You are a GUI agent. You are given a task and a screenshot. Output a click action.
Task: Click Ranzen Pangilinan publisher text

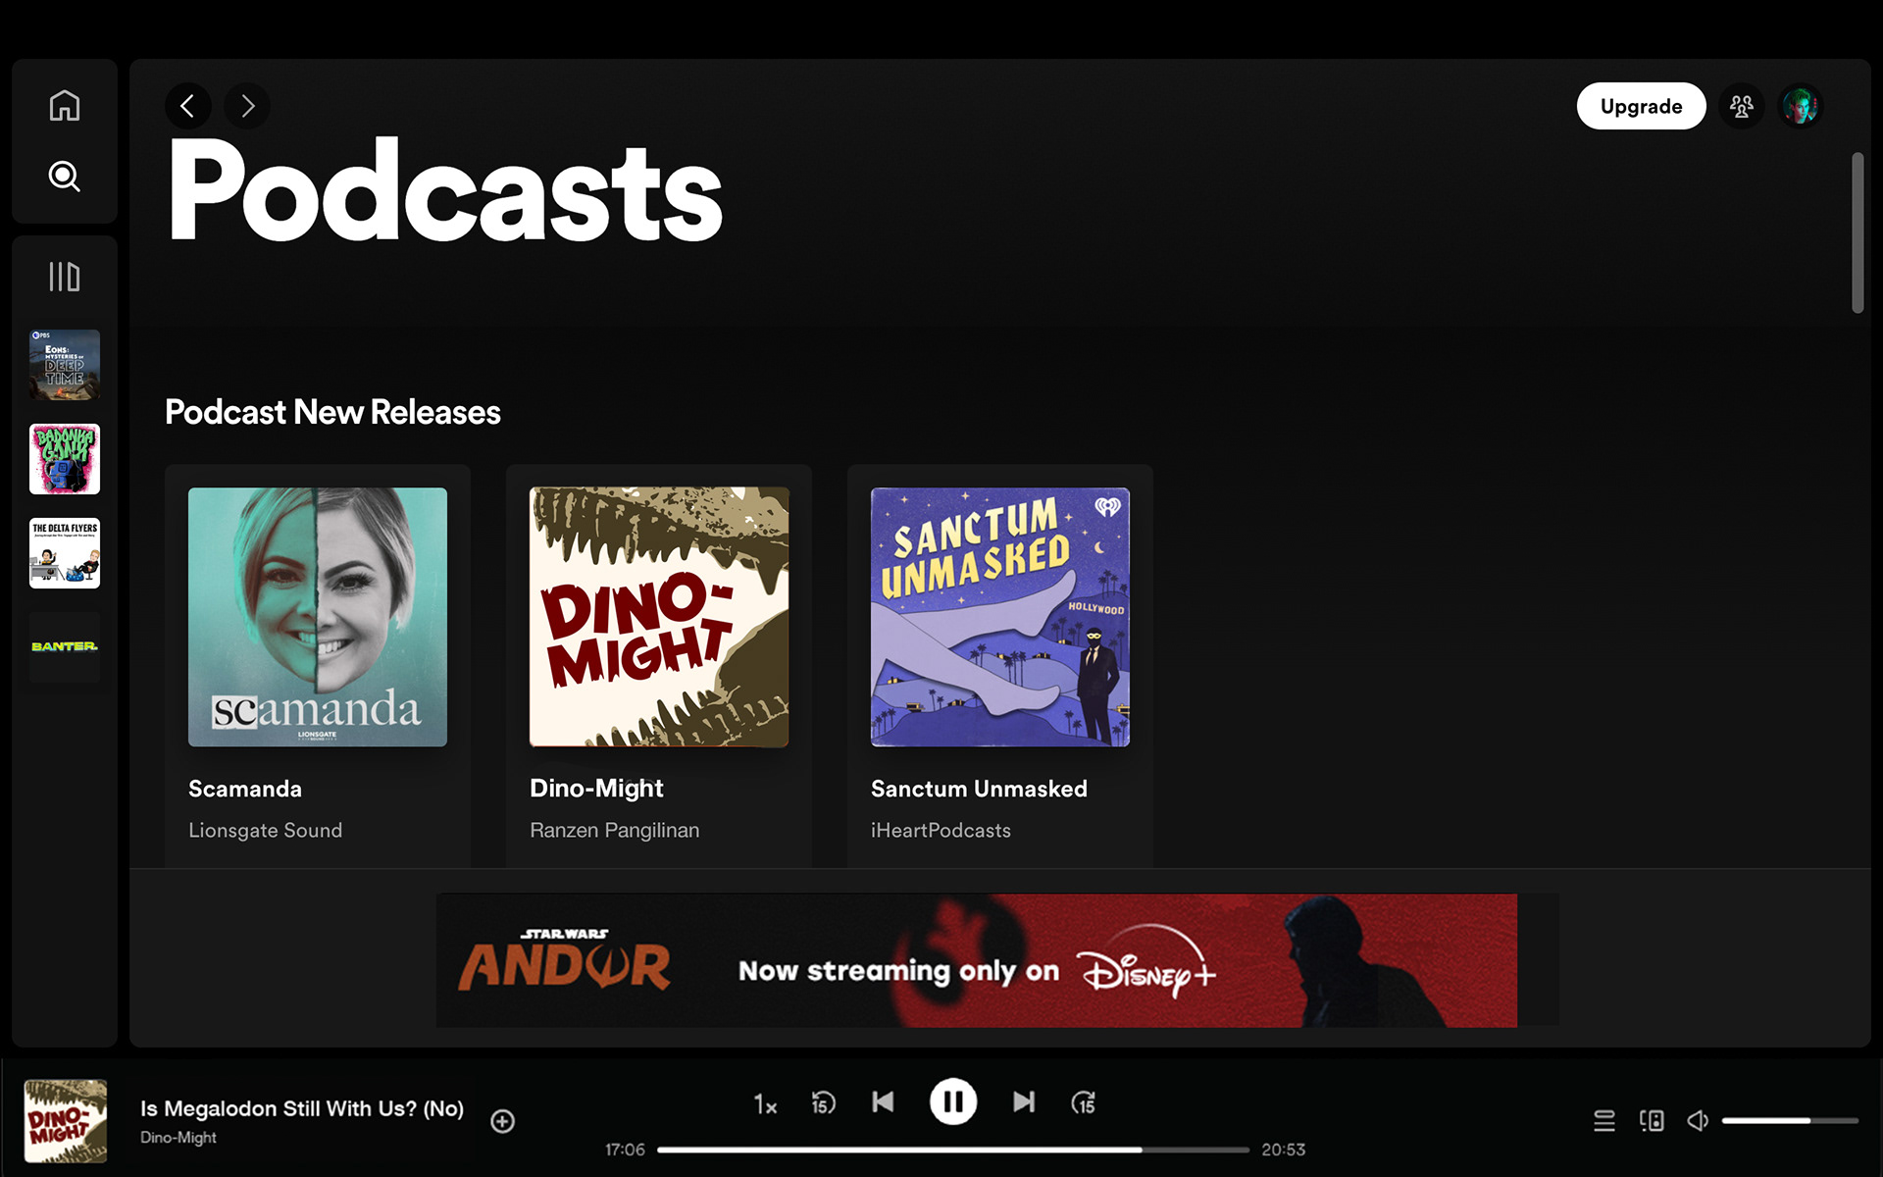[615, 831]
